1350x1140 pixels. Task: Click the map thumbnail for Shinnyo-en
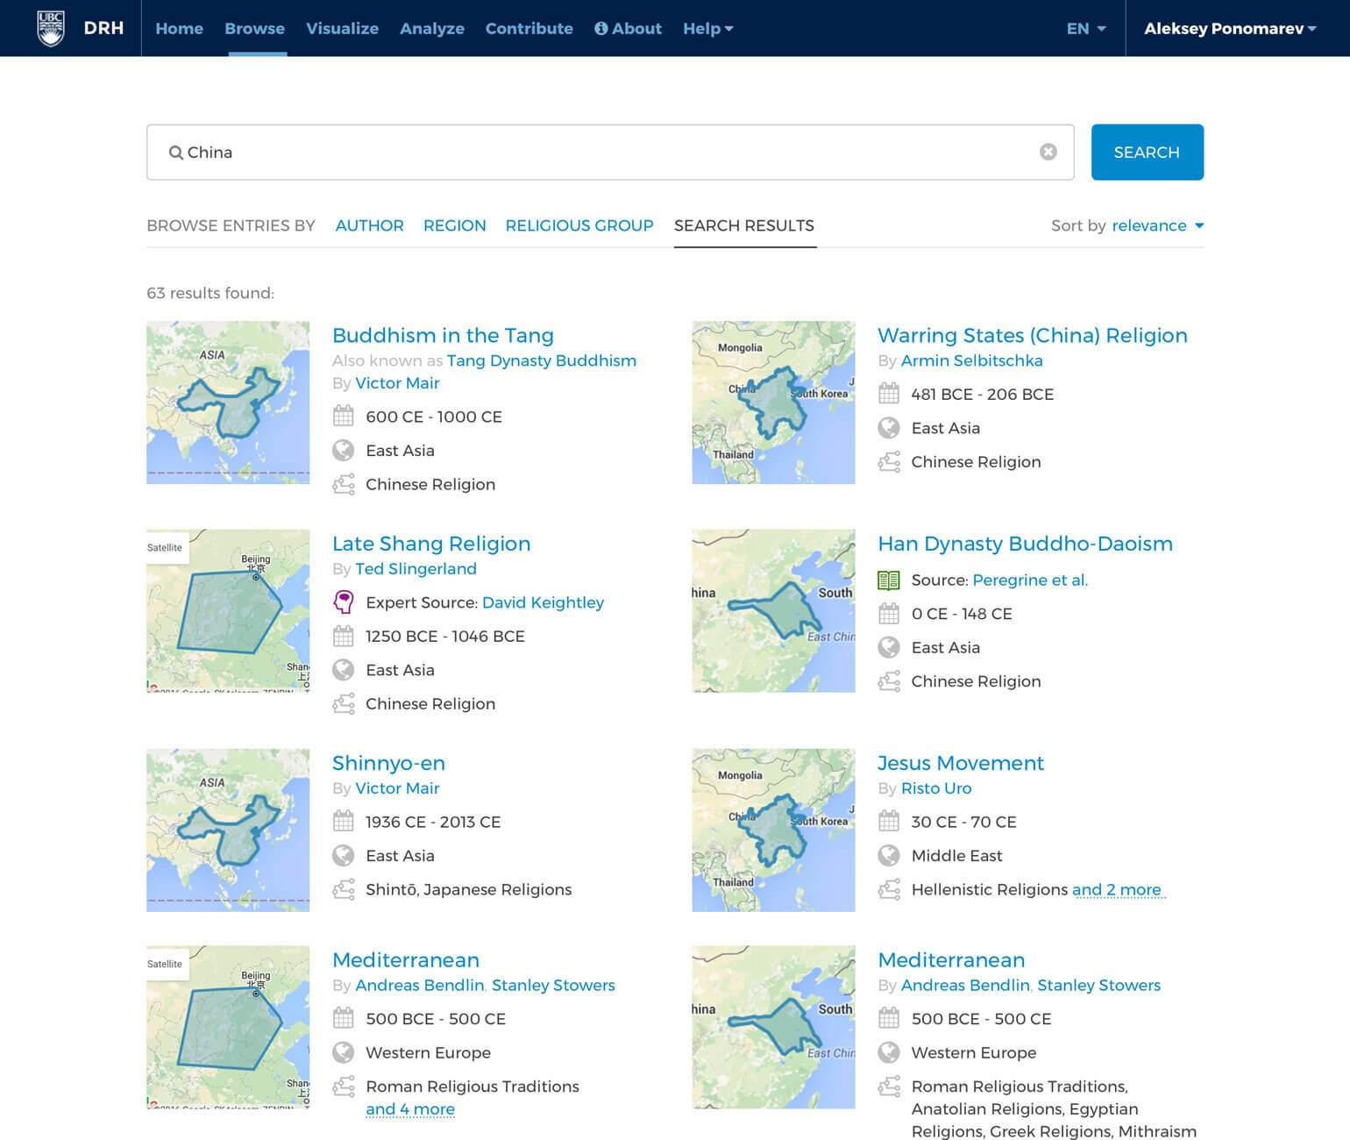click(228, 830)
